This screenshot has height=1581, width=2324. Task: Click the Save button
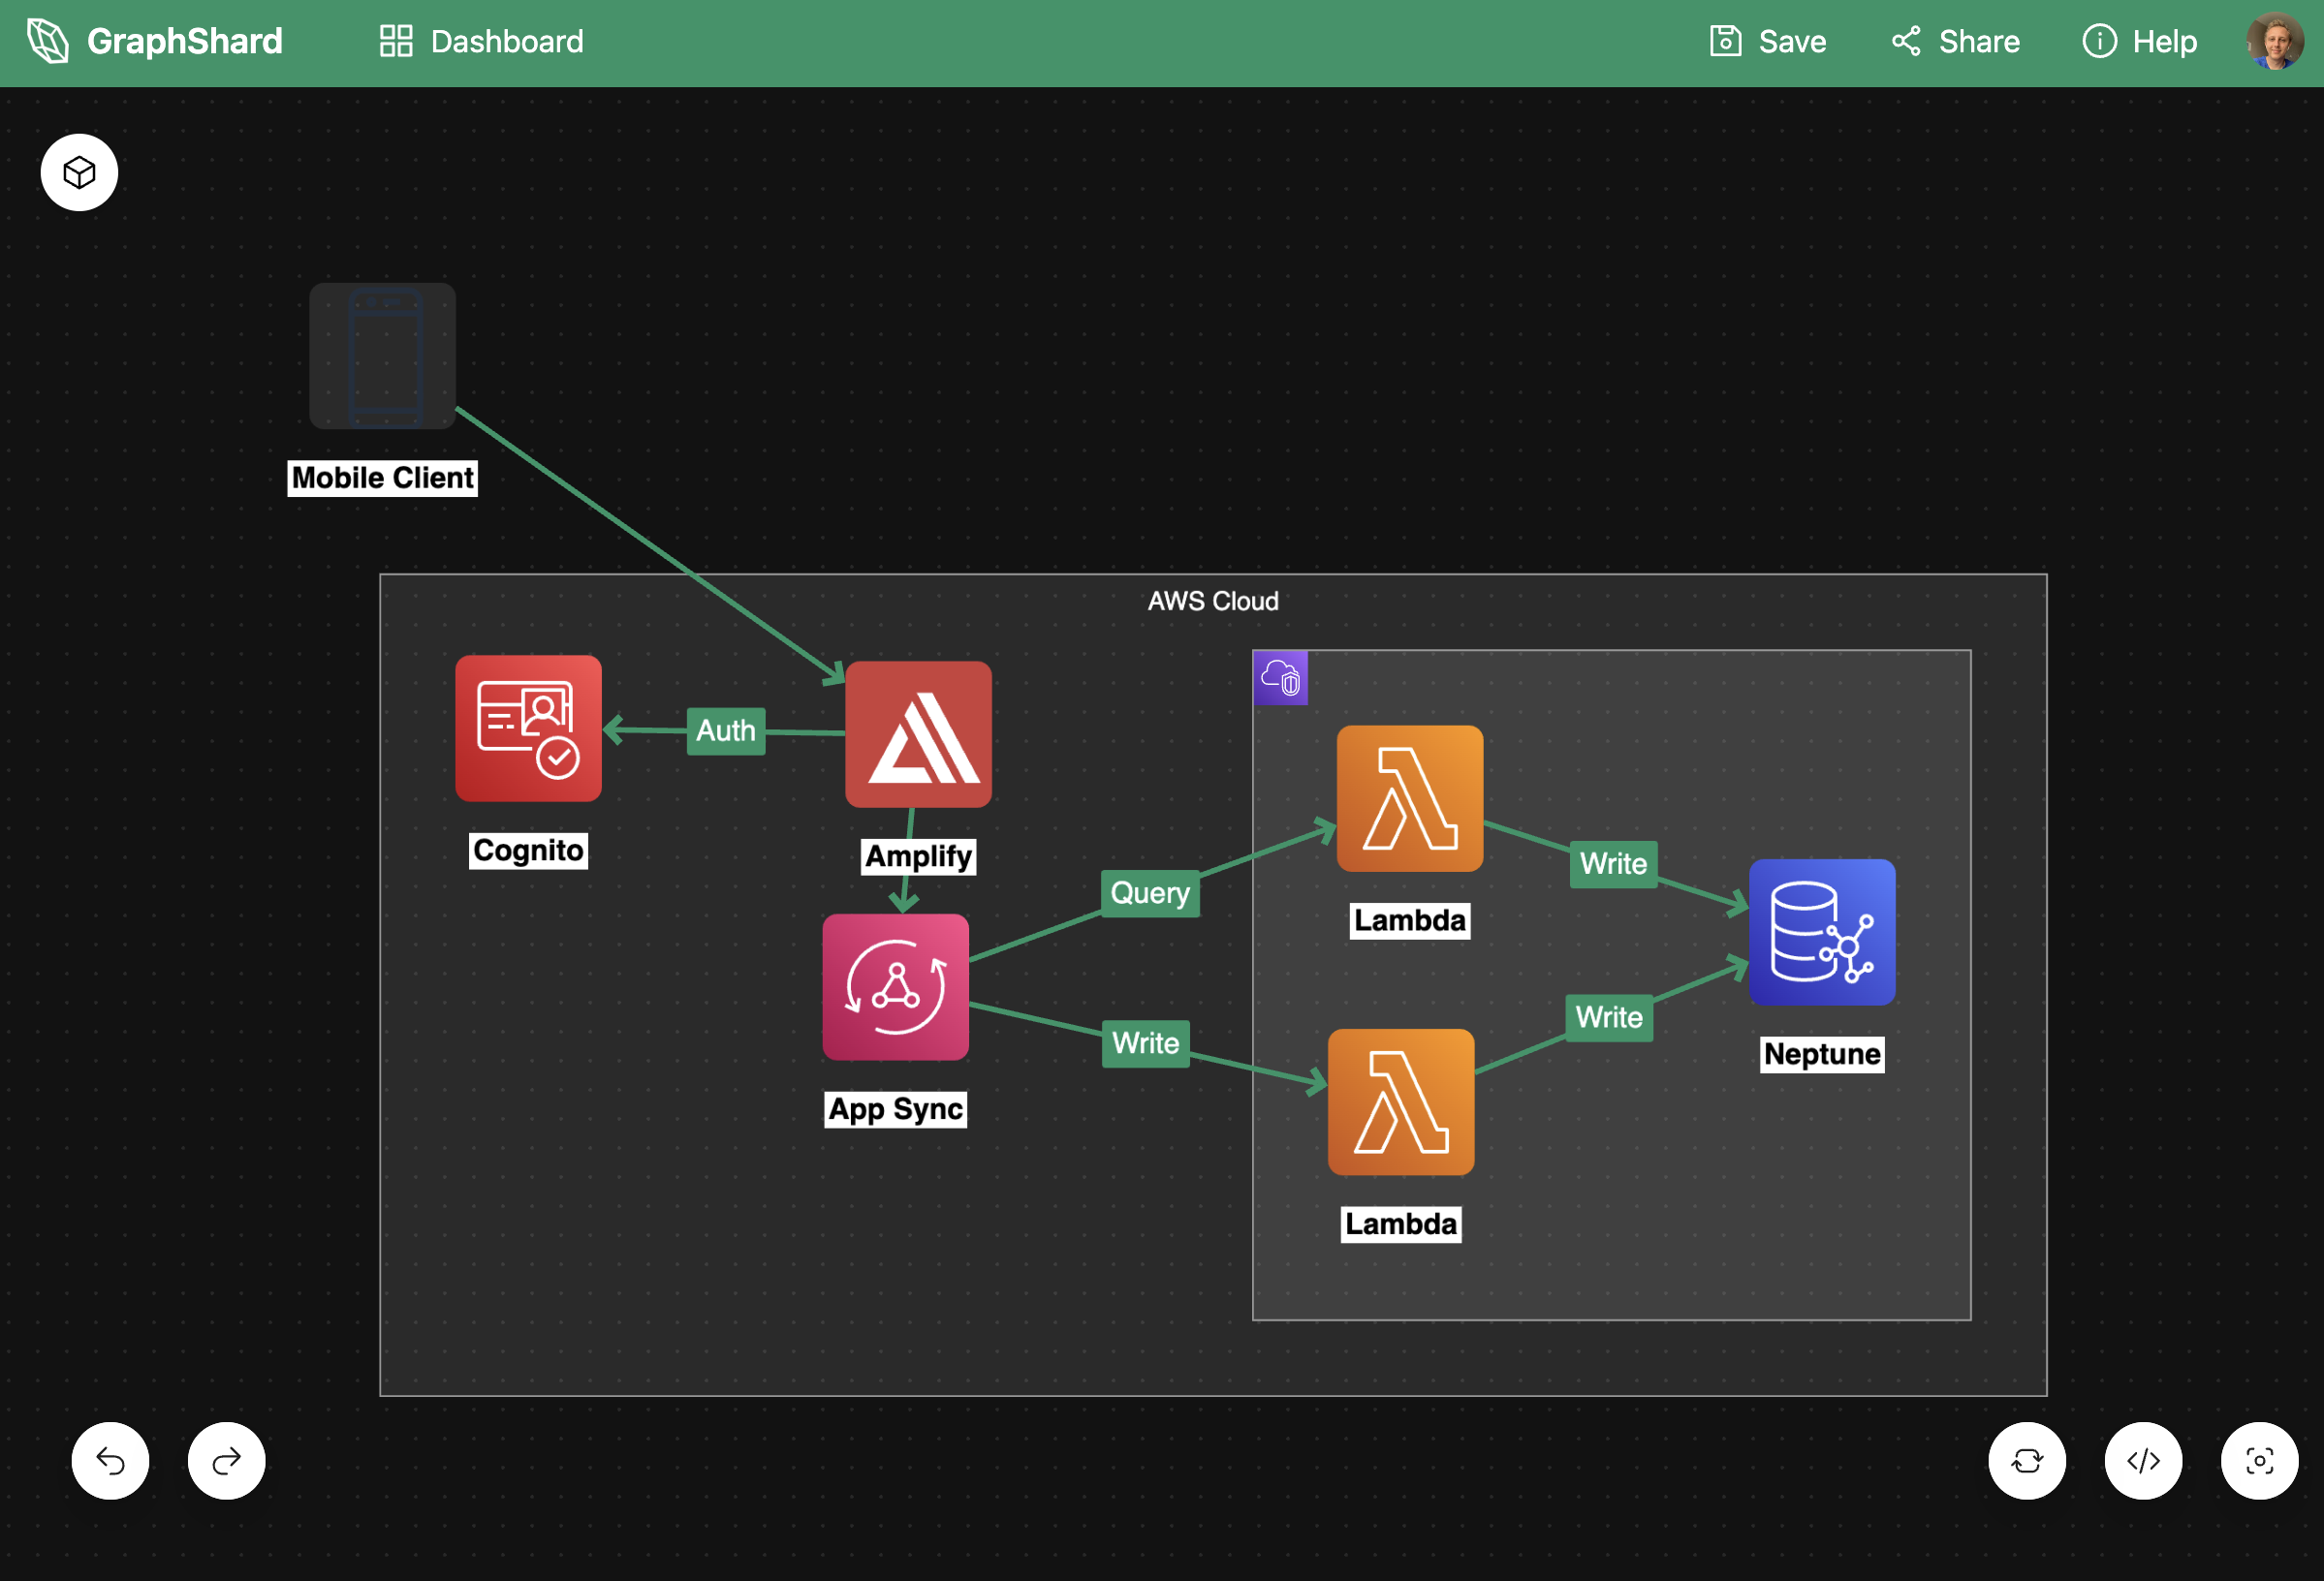tap(1768, 42)
